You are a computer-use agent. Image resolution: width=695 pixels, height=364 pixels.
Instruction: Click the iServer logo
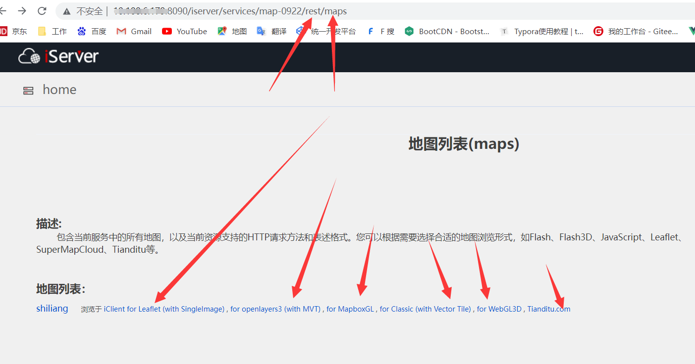58,57
